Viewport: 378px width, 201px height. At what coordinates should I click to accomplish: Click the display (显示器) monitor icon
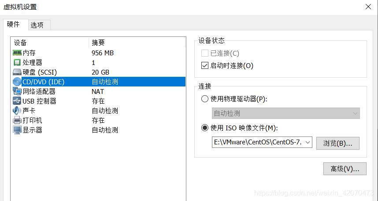click(x=17, y=130)
